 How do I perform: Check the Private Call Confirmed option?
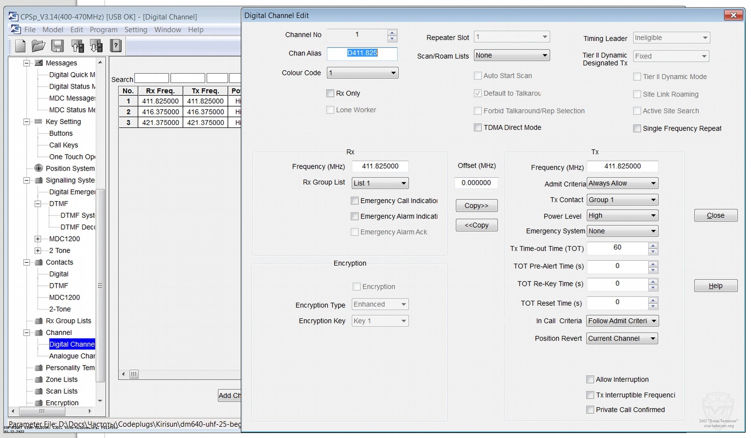(x=590, y=410)
